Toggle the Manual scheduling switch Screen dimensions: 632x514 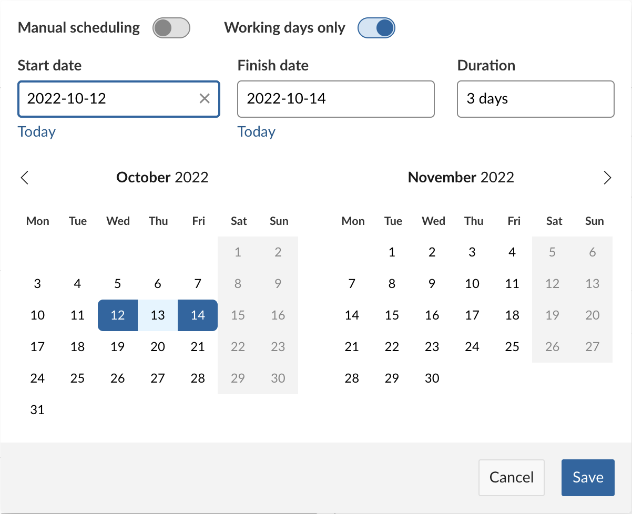point(171,28)
